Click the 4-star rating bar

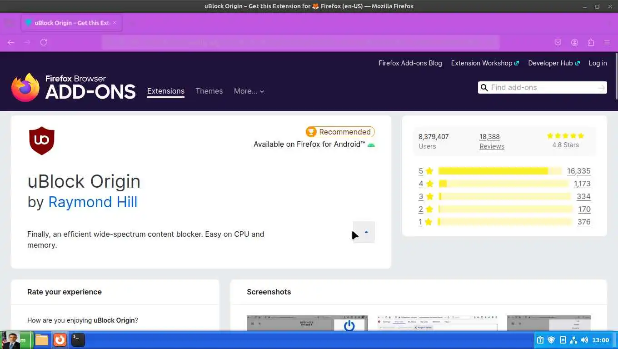[503, 184]
